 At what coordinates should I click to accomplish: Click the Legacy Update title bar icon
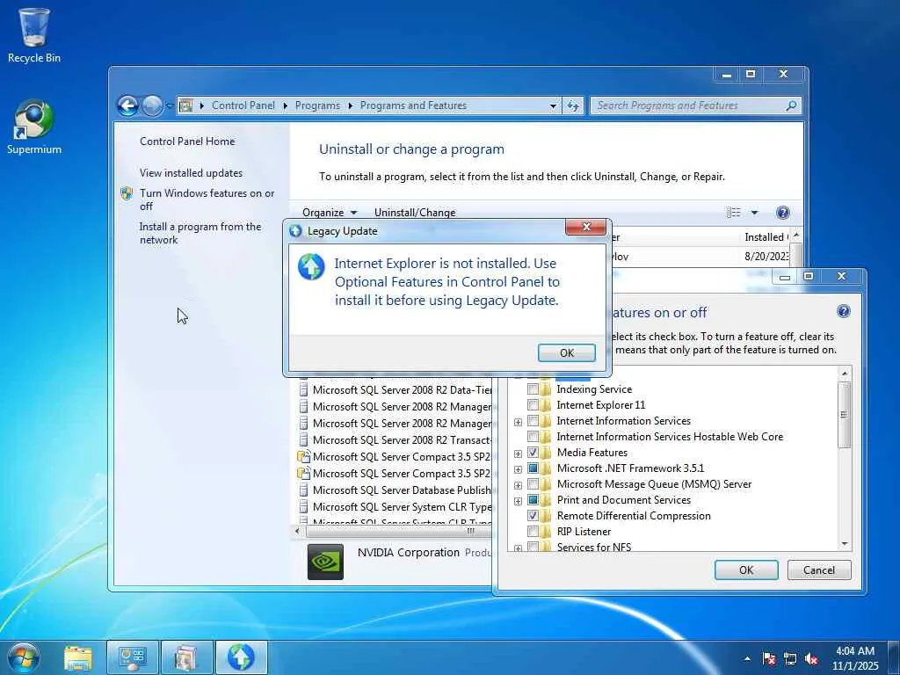coord(295,231)
